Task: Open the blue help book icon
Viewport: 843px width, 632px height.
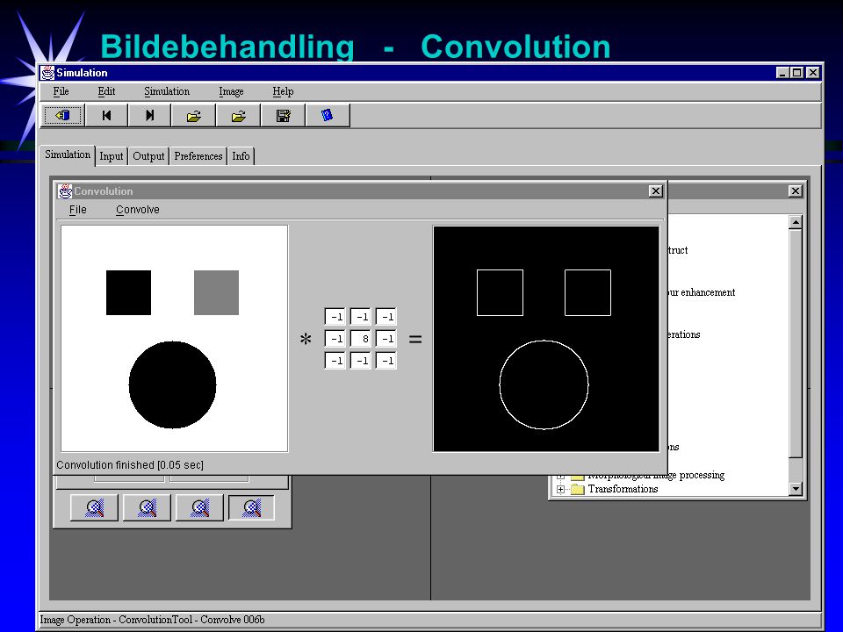Action: point(327,115)
